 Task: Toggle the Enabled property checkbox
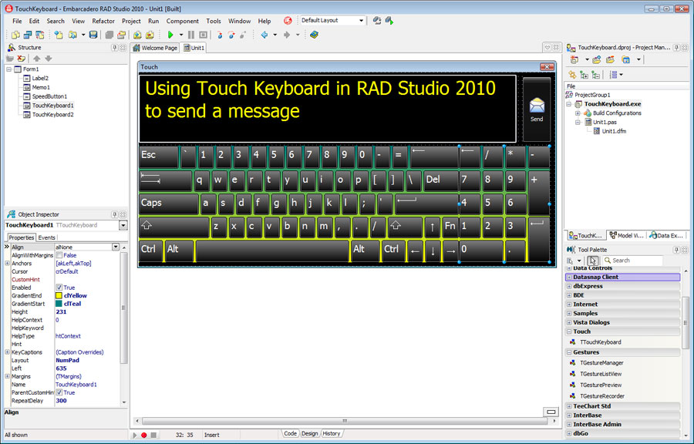(59, 288)
